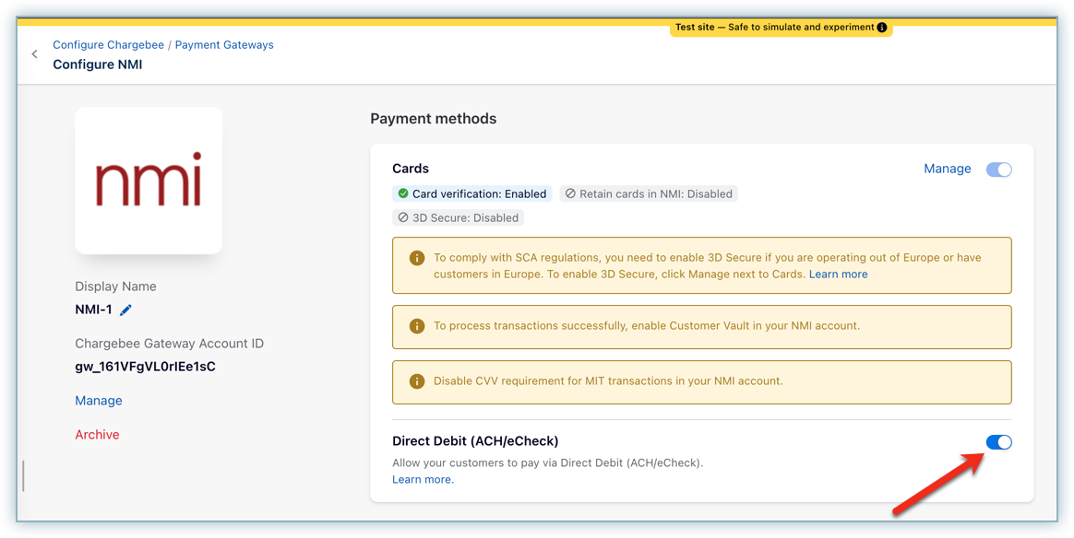Viewport: 1074px width, 538px height.
Task: Click the info icon on Test site banner
Action: (881, 28)
